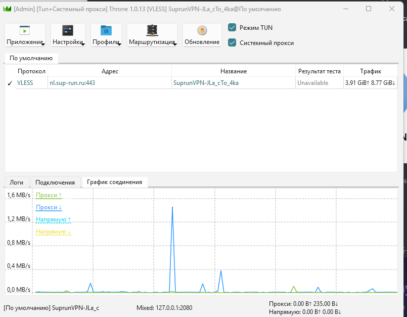Click the checkmark beside the VLESS row

[10, 83]
